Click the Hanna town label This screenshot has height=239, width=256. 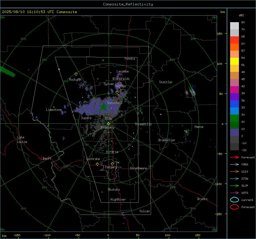199,127
